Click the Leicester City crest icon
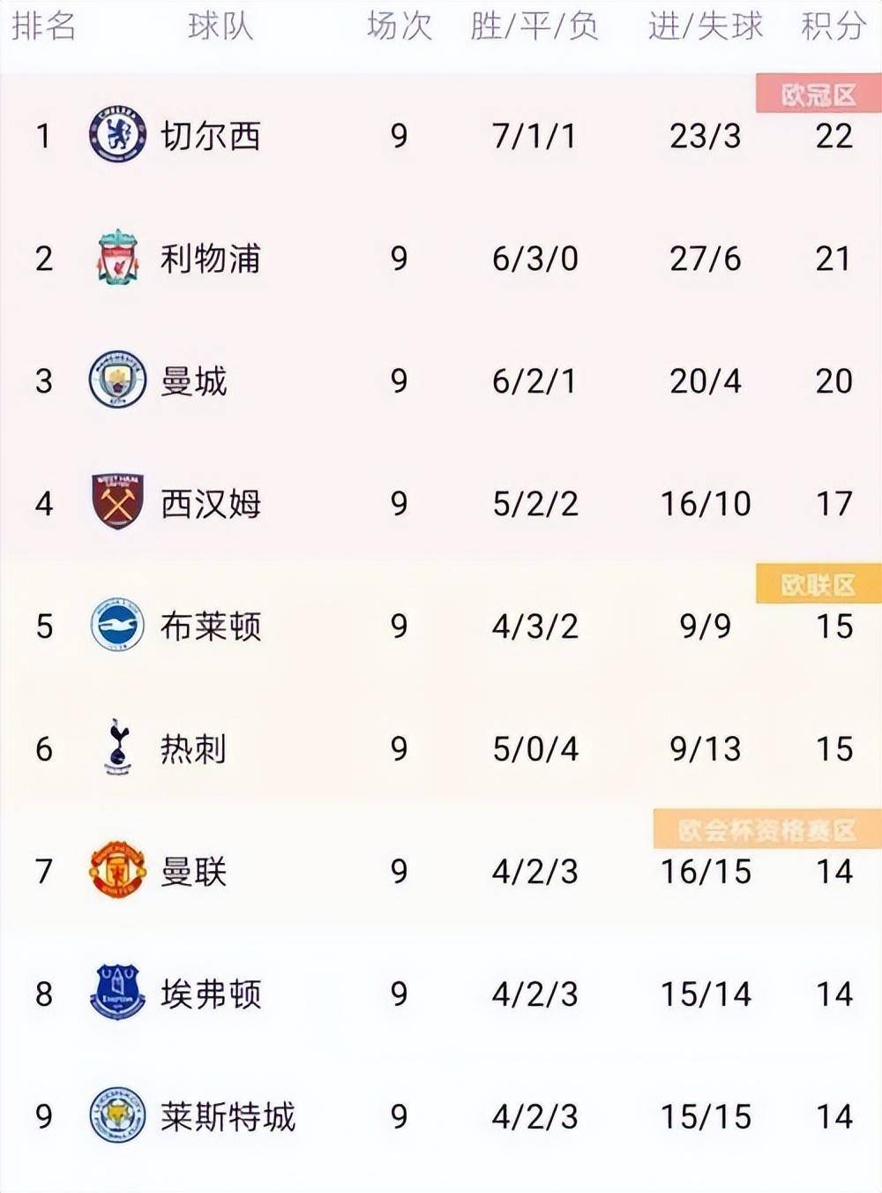Screen dimensions: 882x1193 117,1115
